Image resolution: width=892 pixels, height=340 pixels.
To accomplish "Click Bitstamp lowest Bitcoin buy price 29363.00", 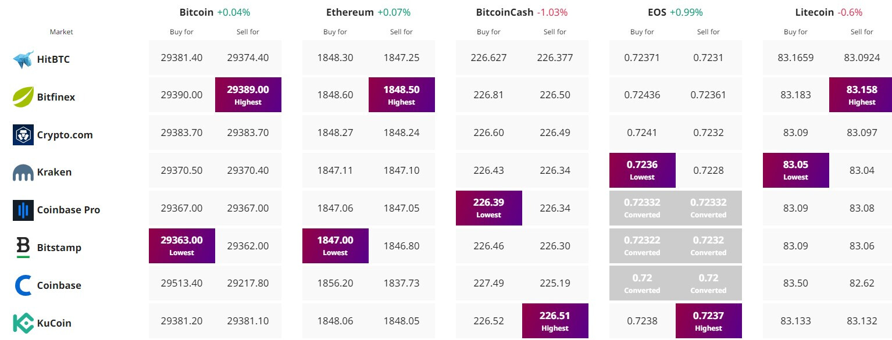I will tap(181, 245).
